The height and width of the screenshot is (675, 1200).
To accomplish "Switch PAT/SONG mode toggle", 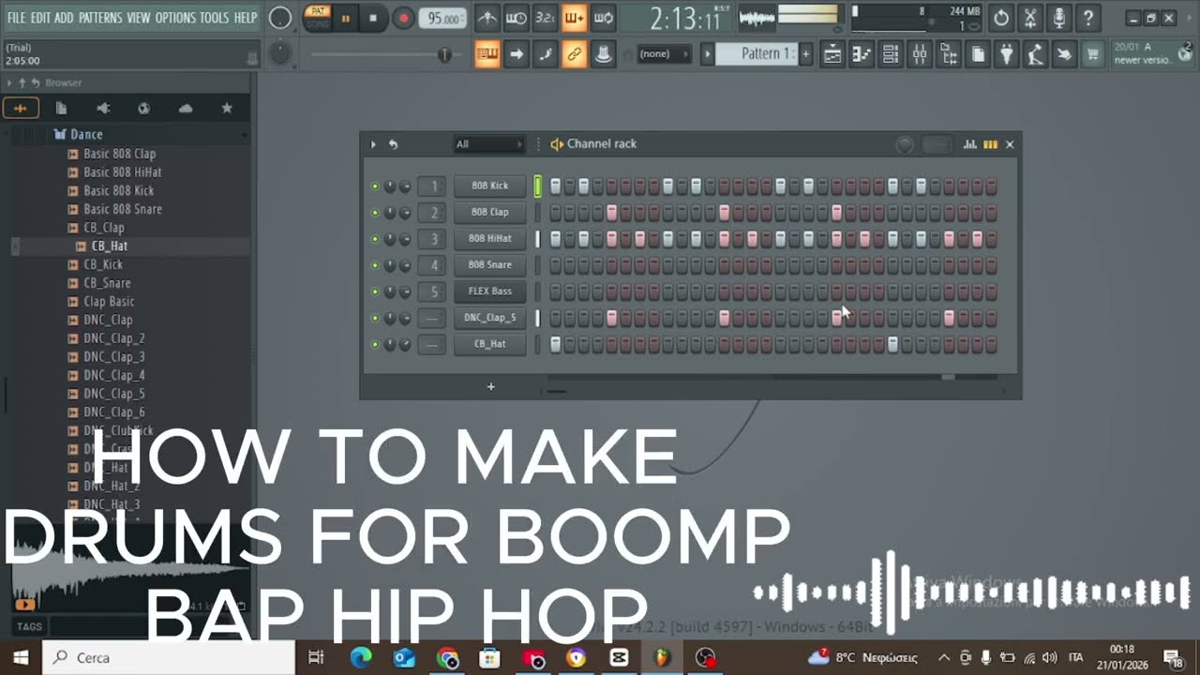I will (318, 18).
